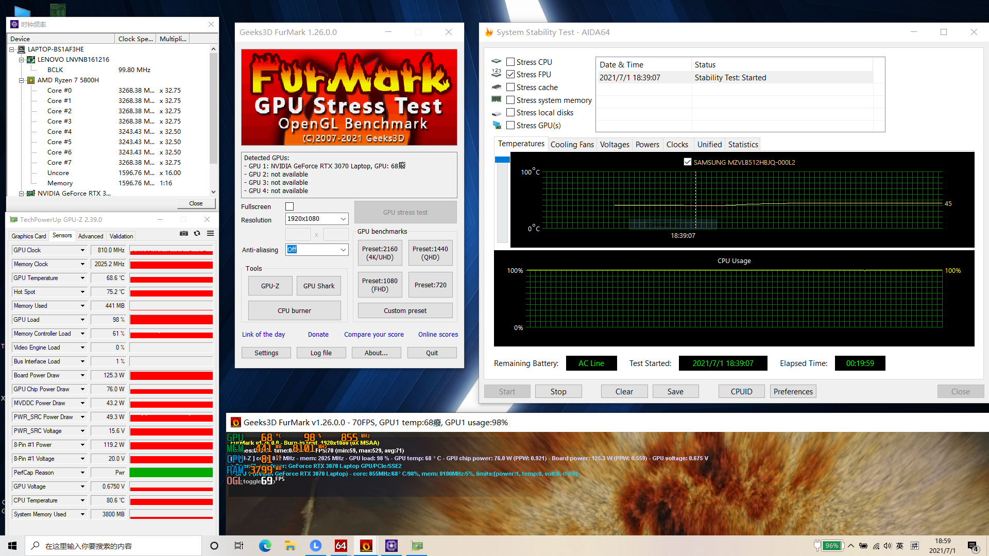989x556 pixels.
Task: Collapse AMD Ryzen 7 5800H node
Action: (22, 80)
